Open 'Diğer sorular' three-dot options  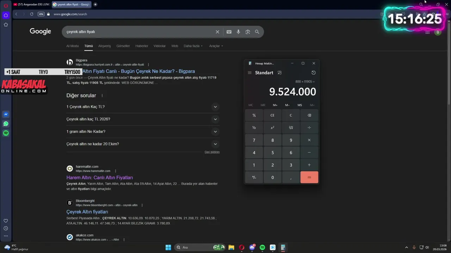[102, 96]
